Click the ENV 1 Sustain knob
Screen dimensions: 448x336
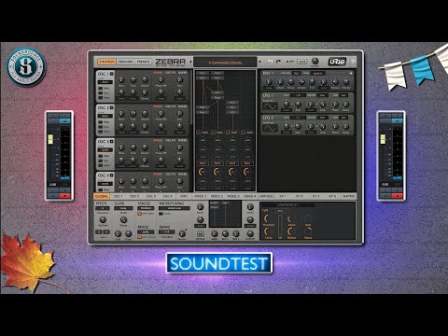coord(301,82)
